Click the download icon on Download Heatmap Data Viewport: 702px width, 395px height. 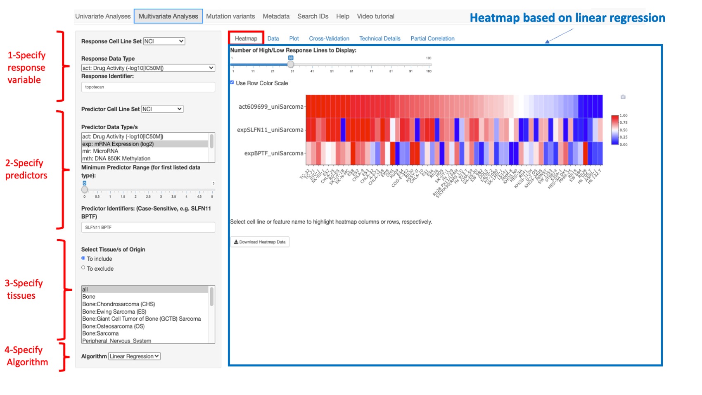[x=236, y=242]
